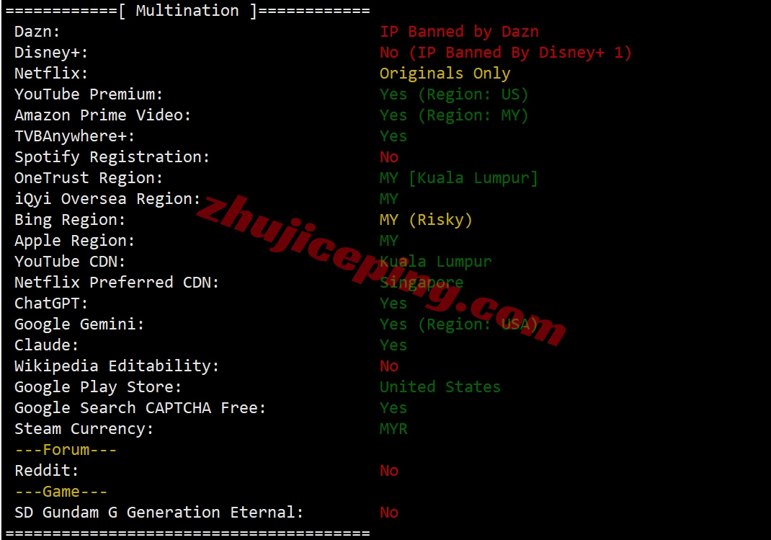Select the "United States" Play Store value
Viewport: 771px width, 540px height.
(440, 386)
